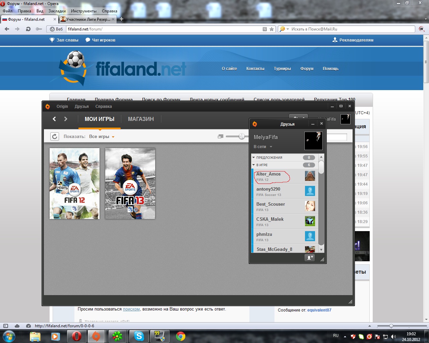
Task: Open a new Opera tab with plus icon
Action: [x=121, y=19]
